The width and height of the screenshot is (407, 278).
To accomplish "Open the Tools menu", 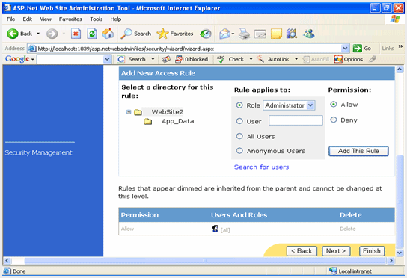I will point(97,19).
